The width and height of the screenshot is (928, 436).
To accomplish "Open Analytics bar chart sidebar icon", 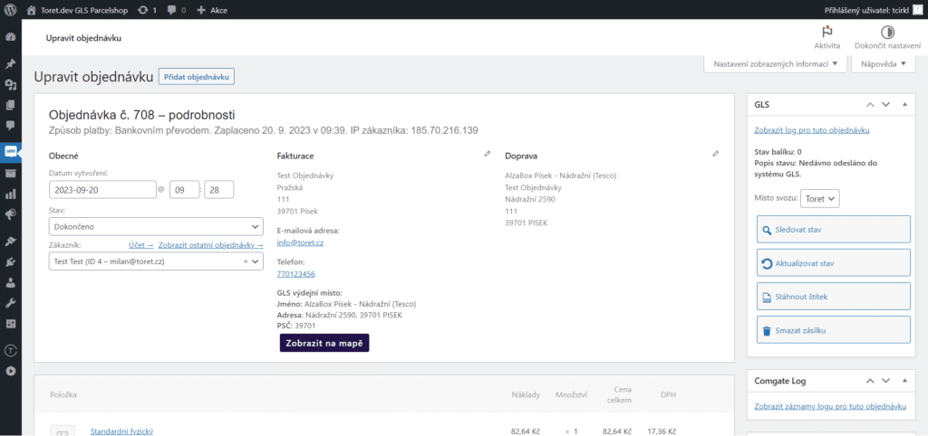I will click(10, 194).
